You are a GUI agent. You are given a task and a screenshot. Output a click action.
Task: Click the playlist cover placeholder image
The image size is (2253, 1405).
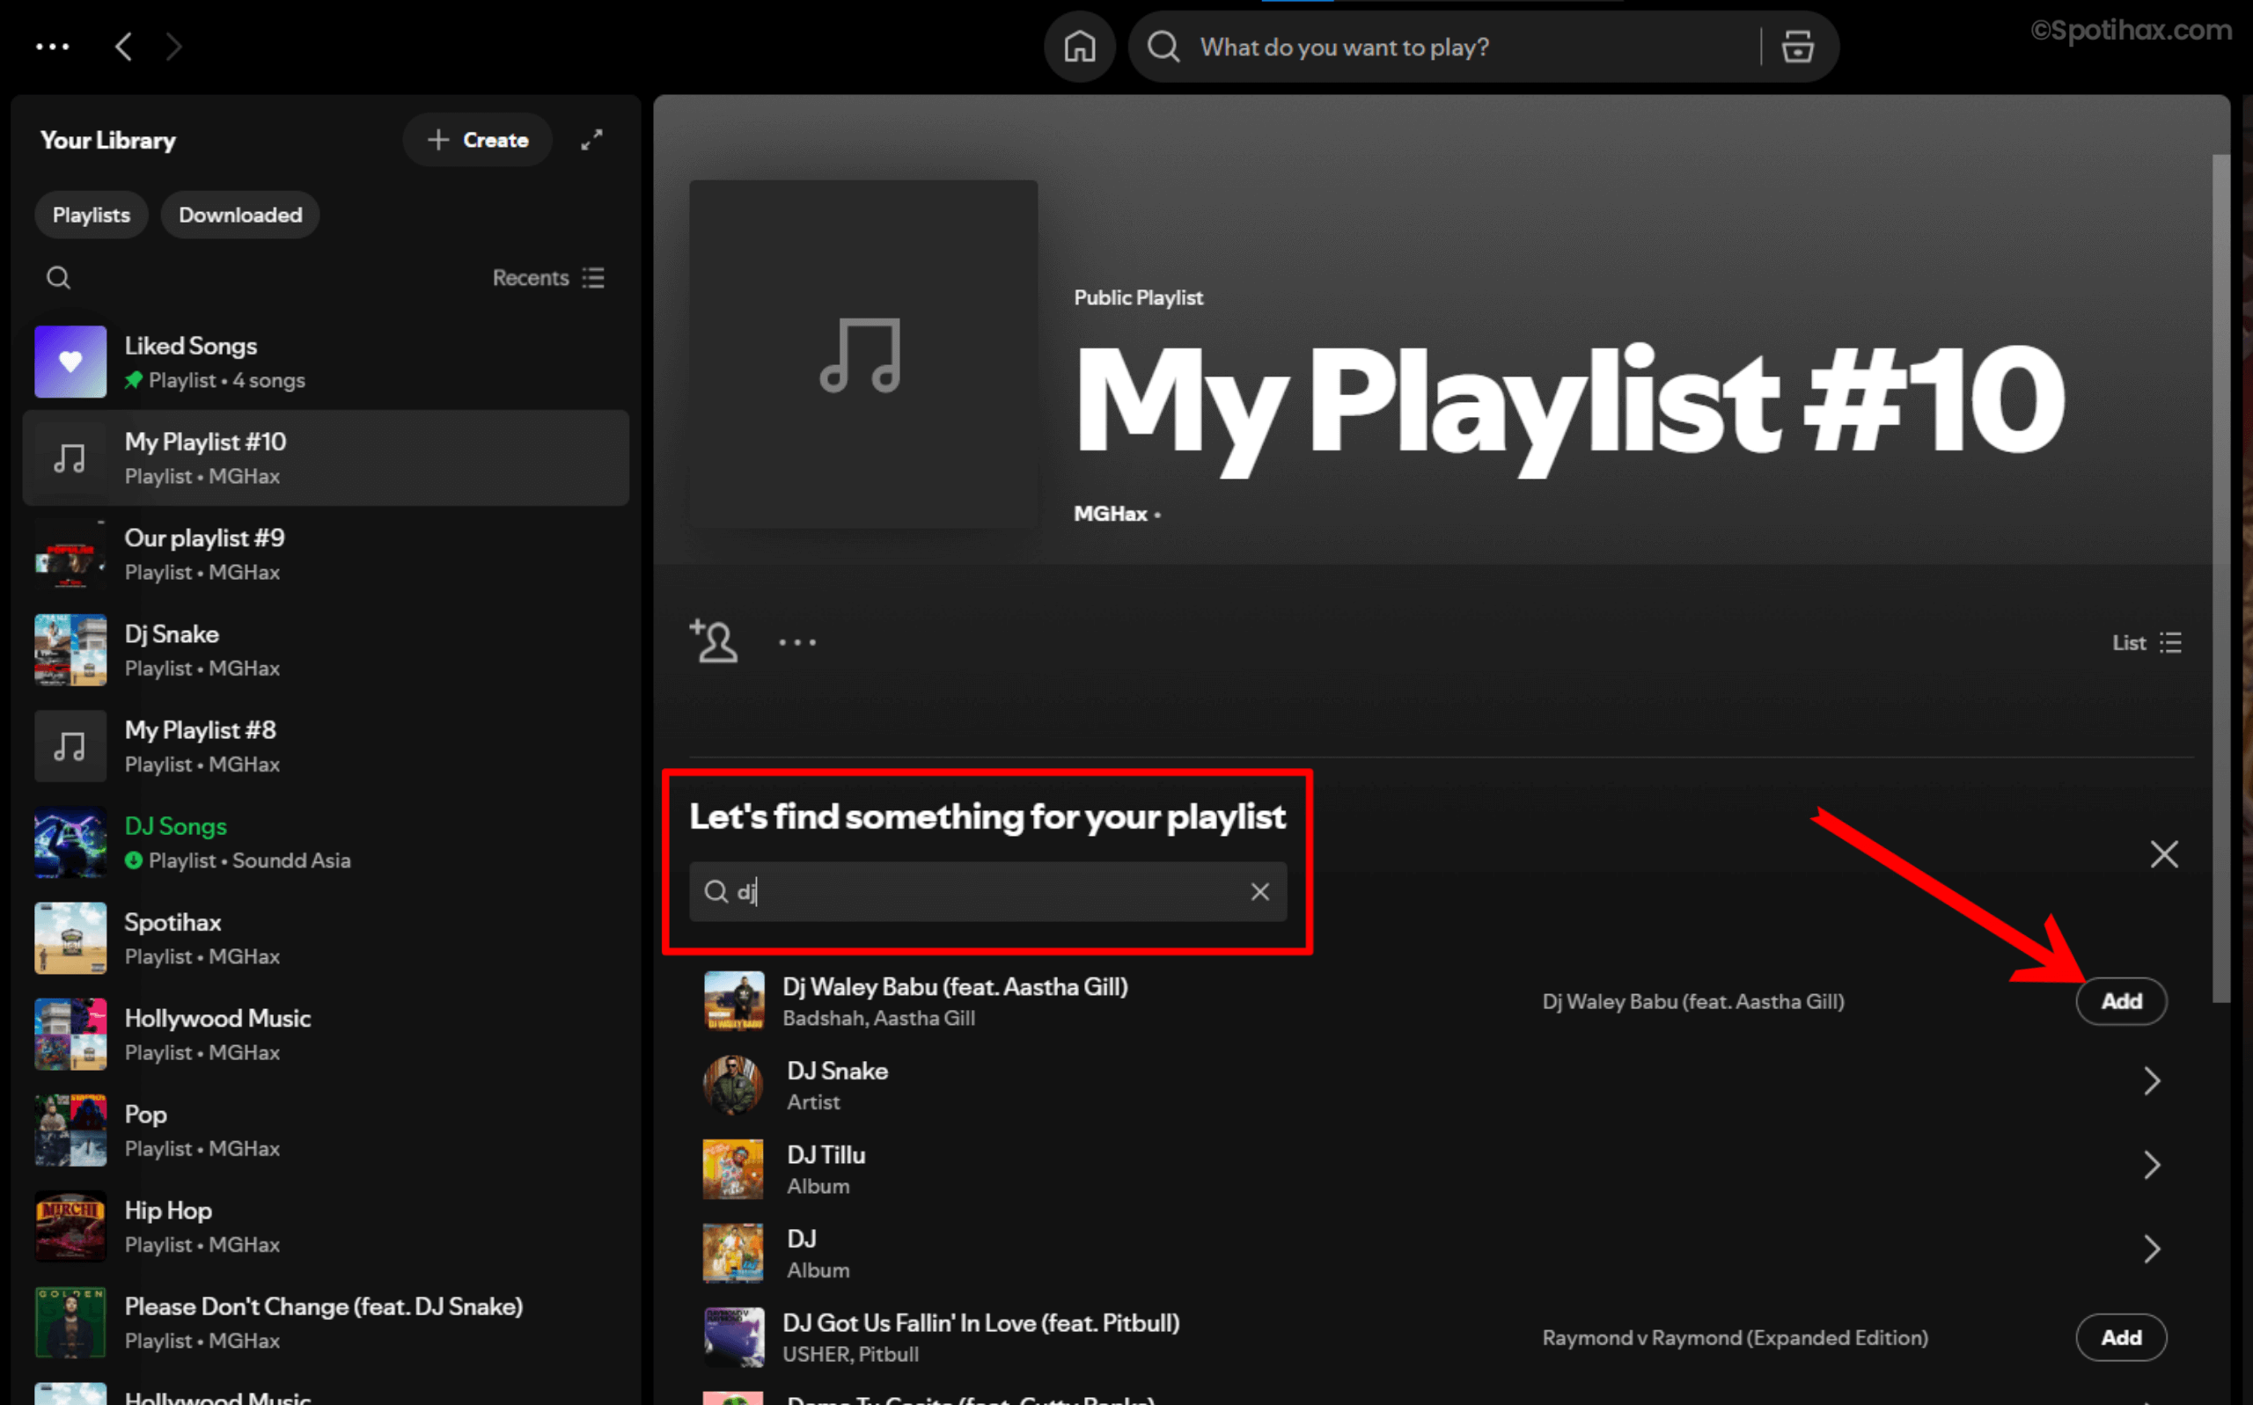(x=862, y=354)
